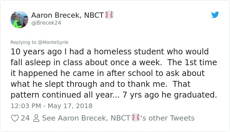Open the 12:03 PM timestamp
The width and height of the screenshot is (230, 132).
tap(26, 106)
